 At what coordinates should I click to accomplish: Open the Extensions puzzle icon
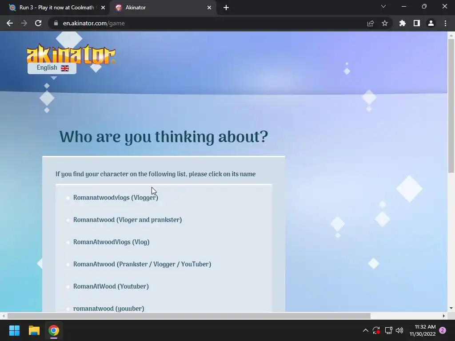tap(403, 23)
